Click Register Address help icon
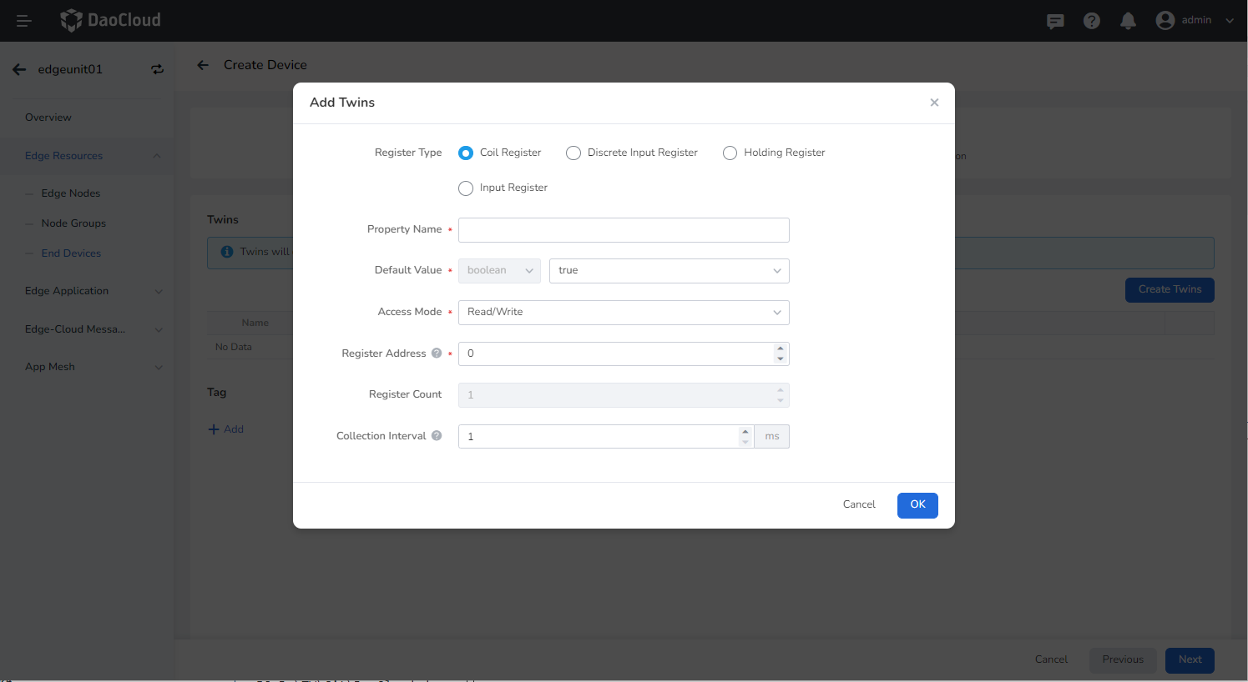 tap(437, 354)
